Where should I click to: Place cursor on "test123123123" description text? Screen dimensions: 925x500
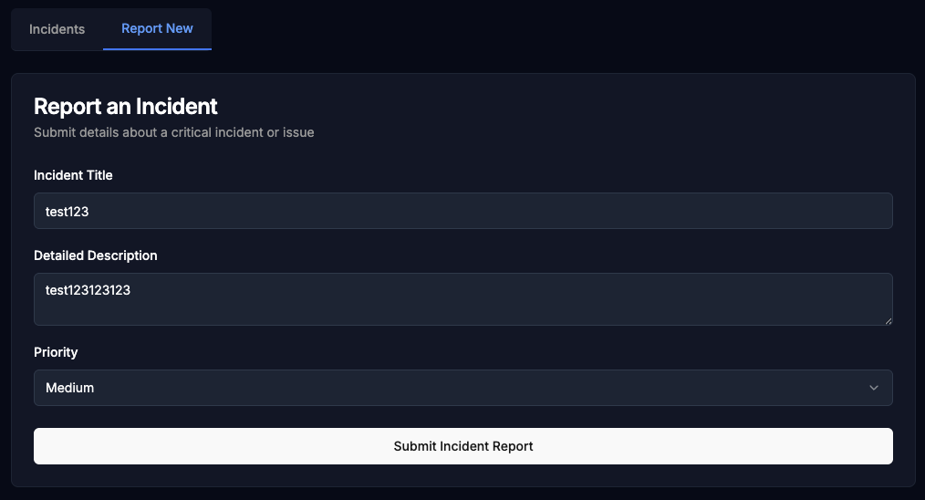88,290
